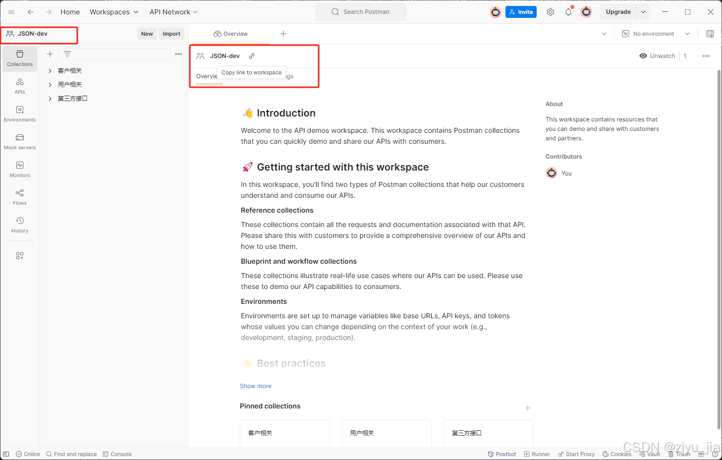The width and height of the screenshot is (722, 460).
Task: Open Monitors in the sidebar
Action: coord(20,170)
